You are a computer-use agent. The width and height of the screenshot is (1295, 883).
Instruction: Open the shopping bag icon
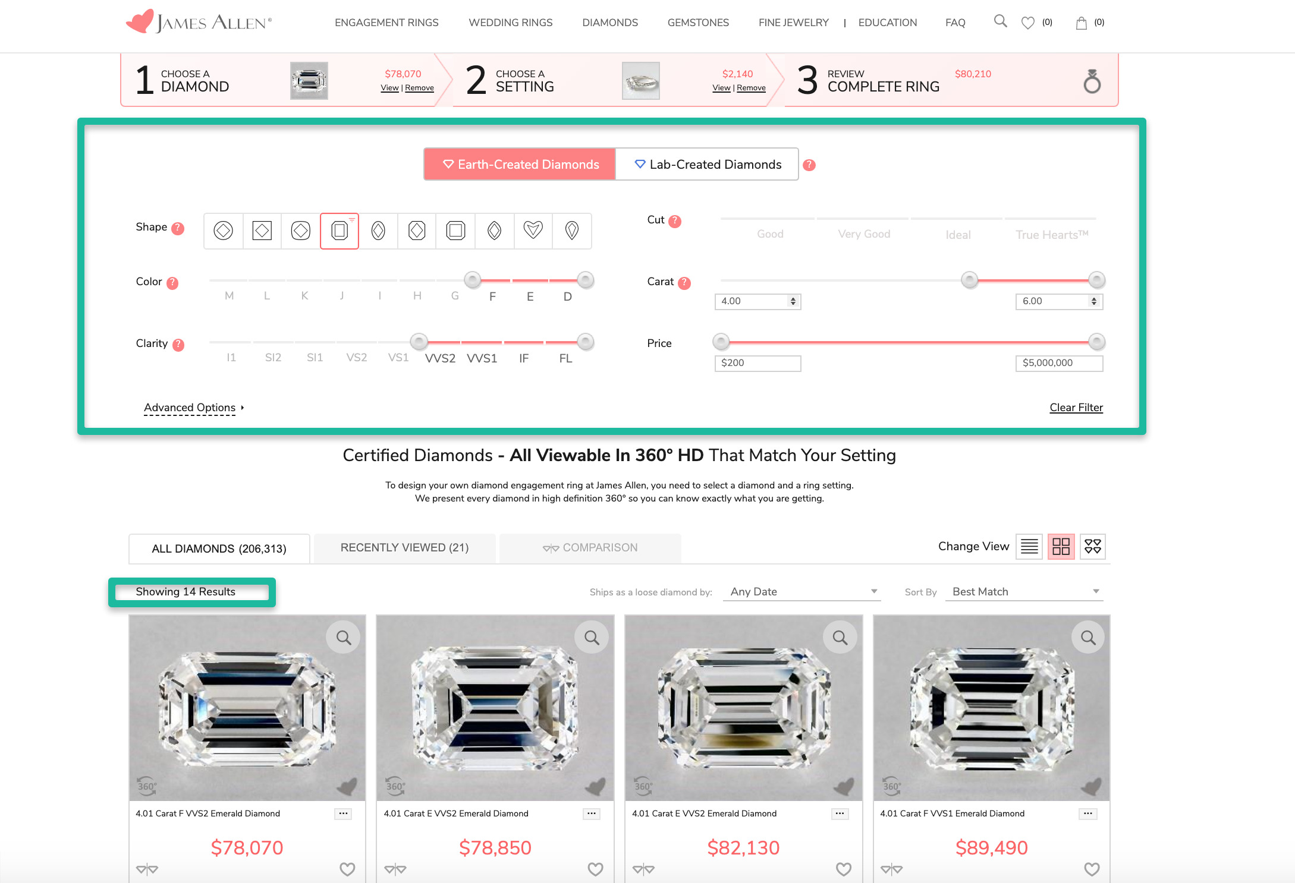click(x=1082, y=23)
